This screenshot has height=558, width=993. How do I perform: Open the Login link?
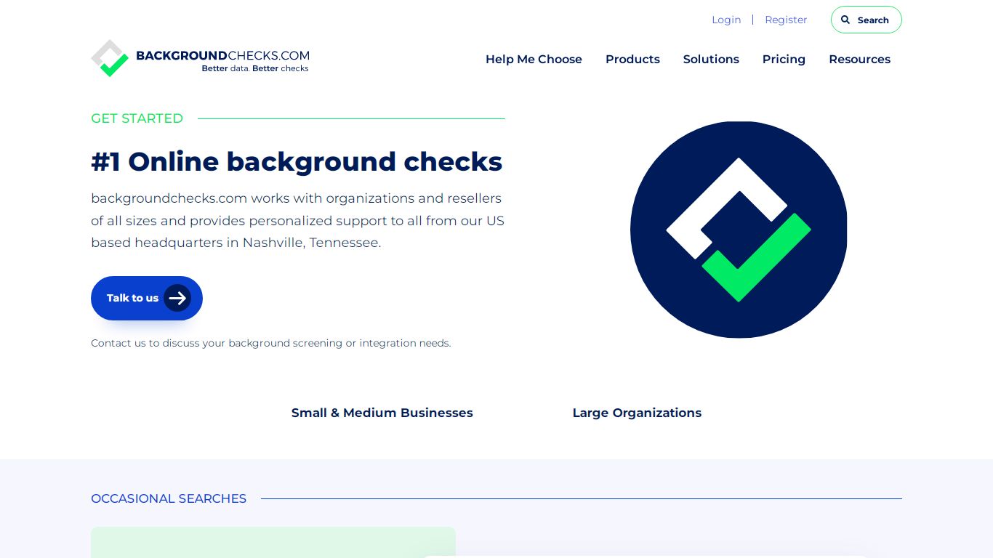pyautogui.click(x=726, y=20)
